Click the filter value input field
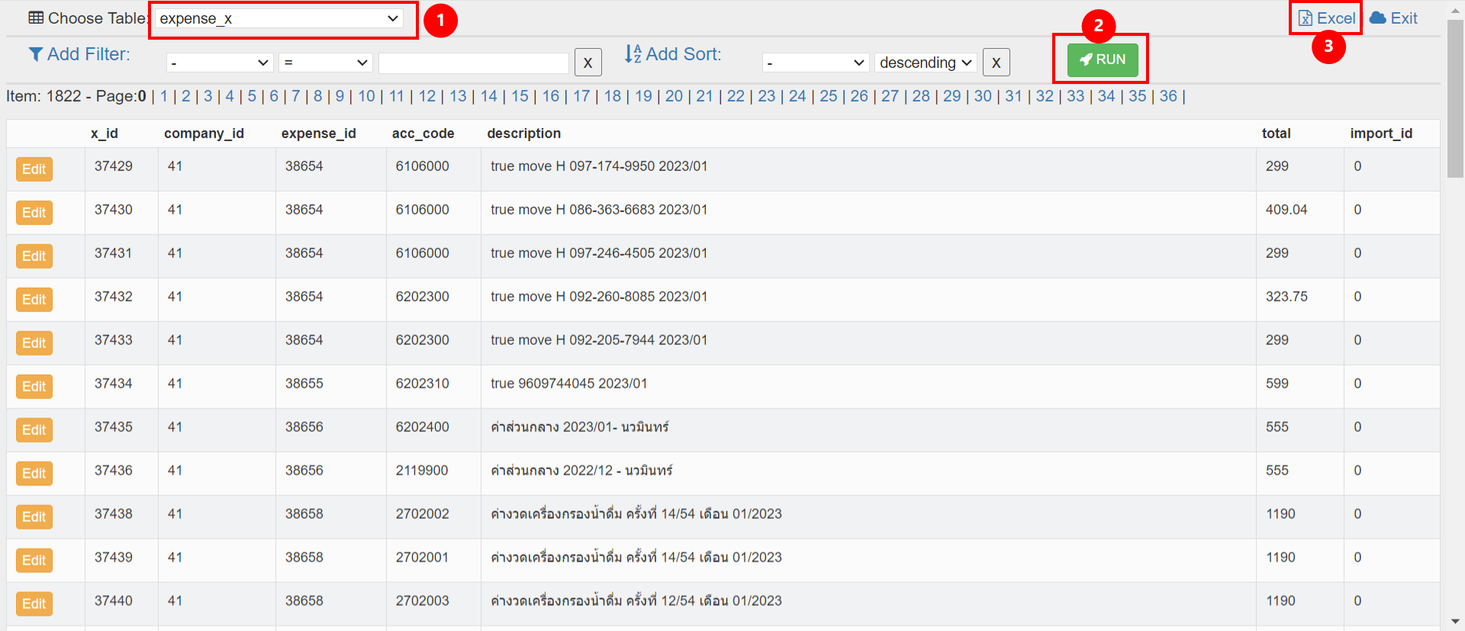This screenshot has height=631, width=1465. coord(474,63)
